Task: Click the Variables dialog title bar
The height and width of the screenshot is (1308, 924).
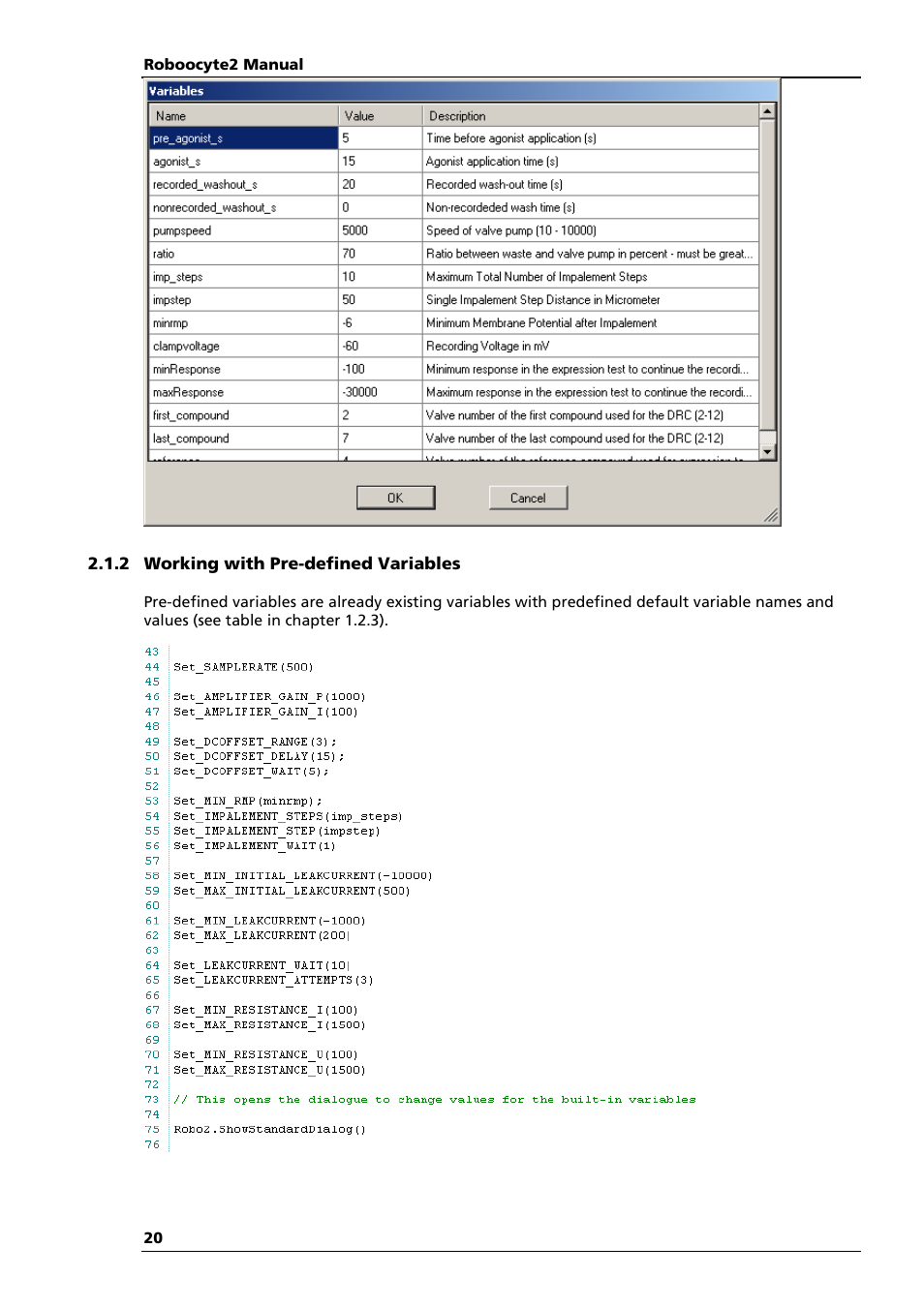Action: [x=462, y=91]
